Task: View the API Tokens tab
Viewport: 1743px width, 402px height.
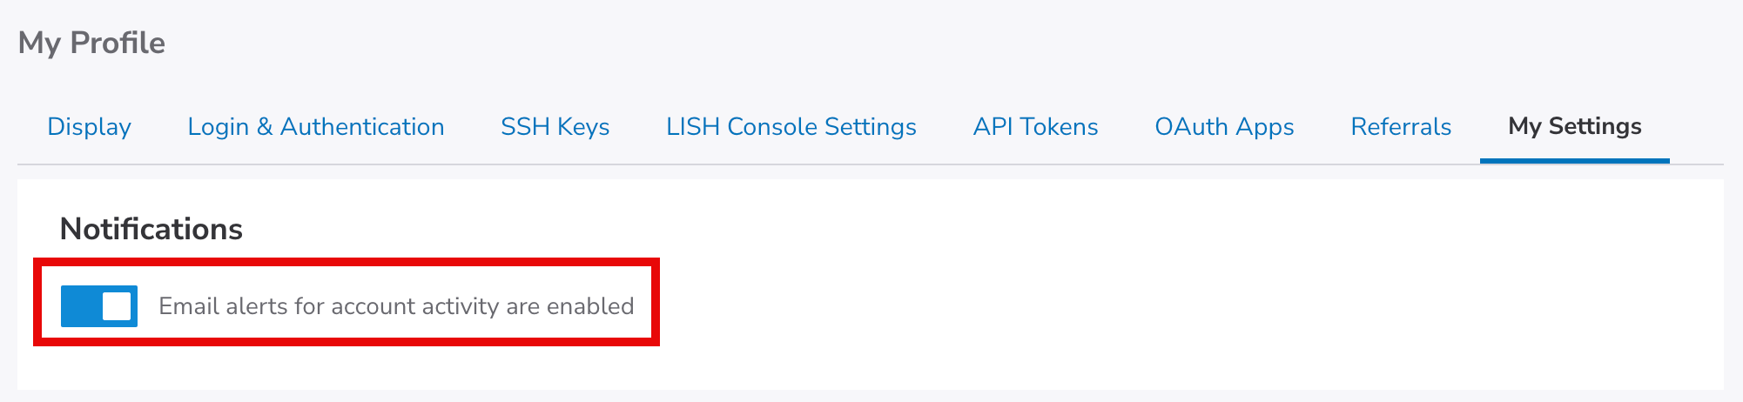Action: (1036, 127)
